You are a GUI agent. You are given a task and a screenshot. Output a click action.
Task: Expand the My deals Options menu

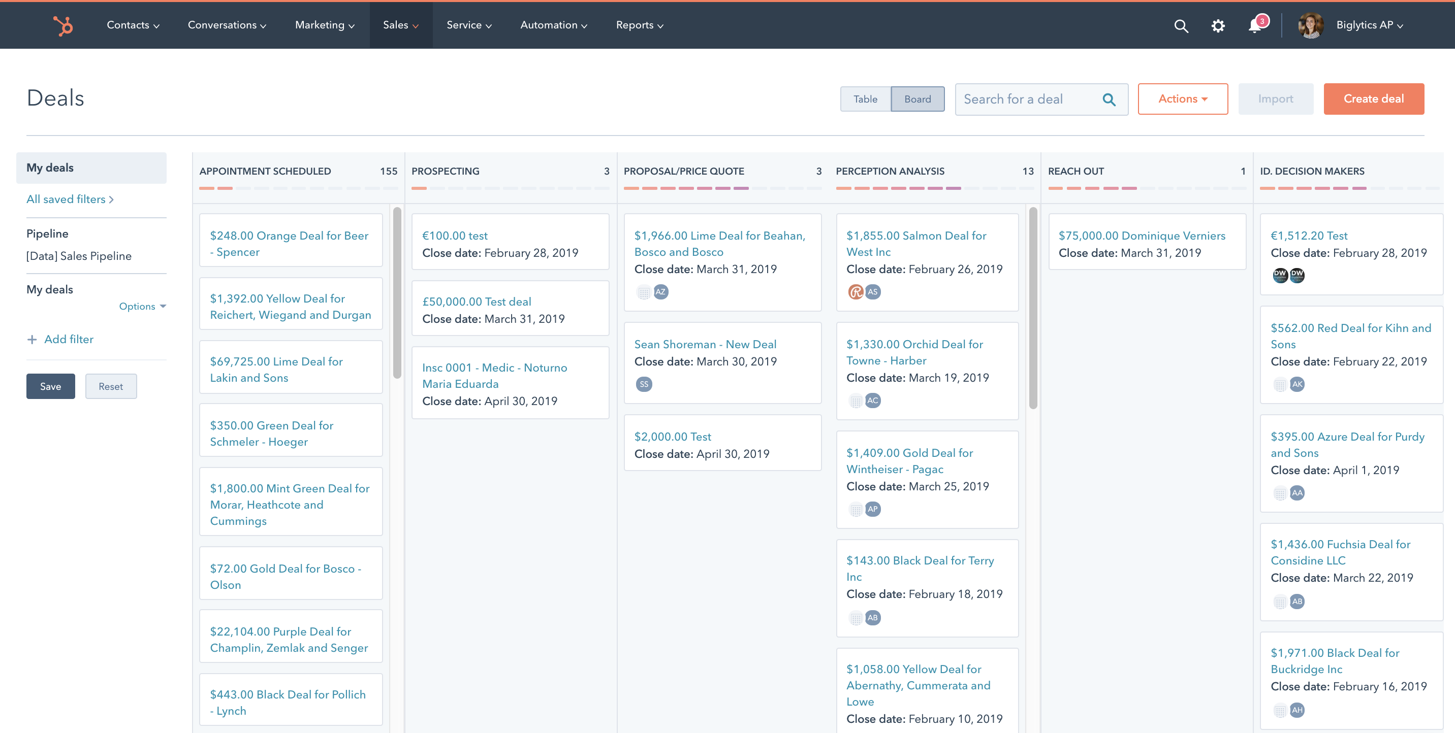click(x=142, y=307)
